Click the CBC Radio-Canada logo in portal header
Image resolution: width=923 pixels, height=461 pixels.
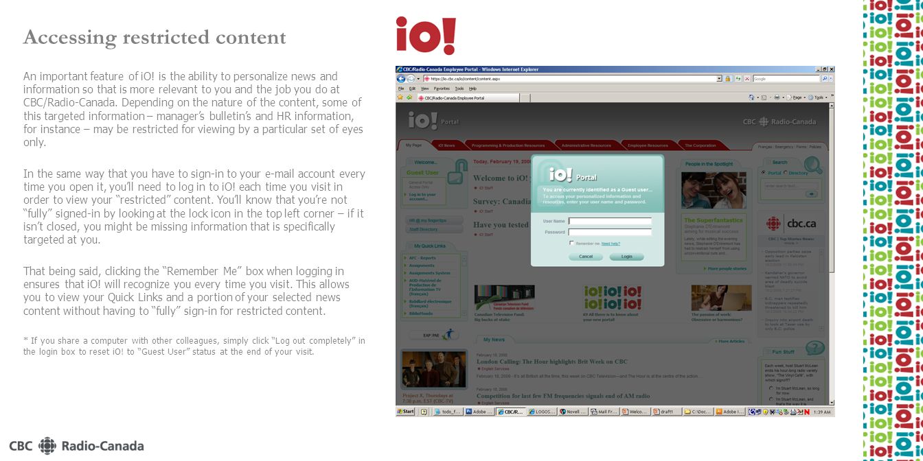(779, 121)
